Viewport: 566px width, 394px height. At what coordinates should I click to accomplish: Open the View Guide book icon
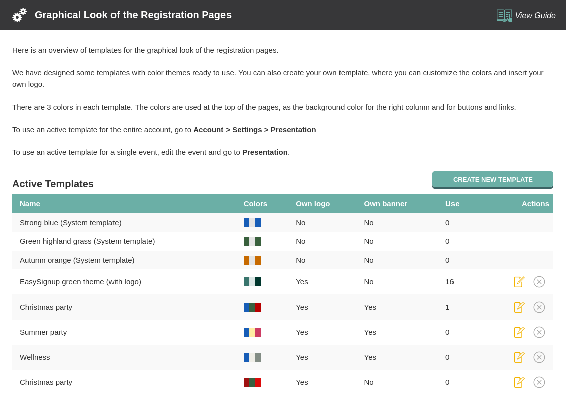tap(504, 15)
